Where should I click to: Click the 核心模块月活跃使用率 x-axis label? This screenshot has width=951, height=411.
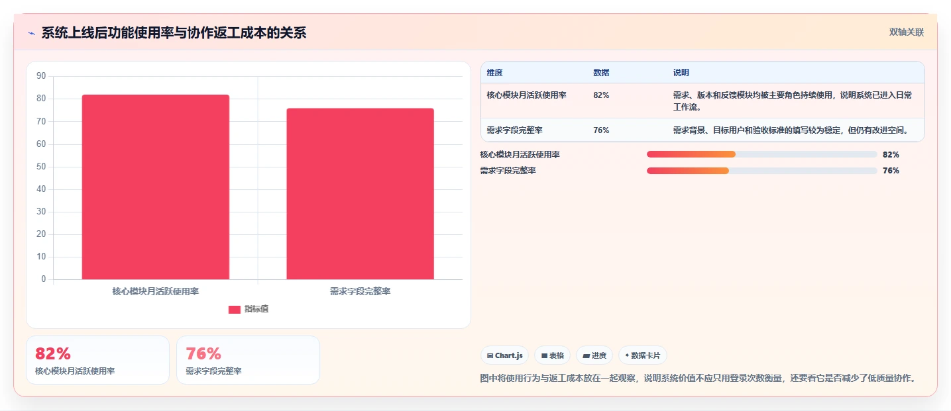coord(156,291)
